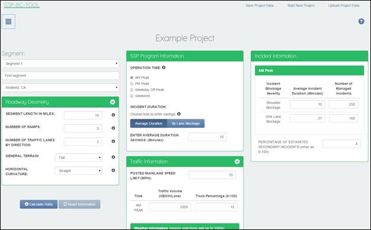The height and width of the screenshot is (230, 371).
Task: Click Save Project Data
Action: click(x=260, y=5)
